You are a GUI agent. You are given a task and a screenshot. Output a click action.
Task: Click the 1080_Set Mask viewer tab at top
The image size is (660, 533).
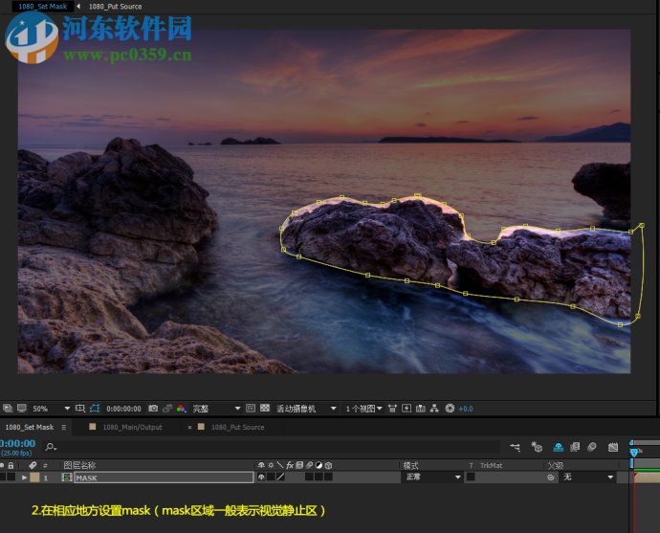point(42,7)
